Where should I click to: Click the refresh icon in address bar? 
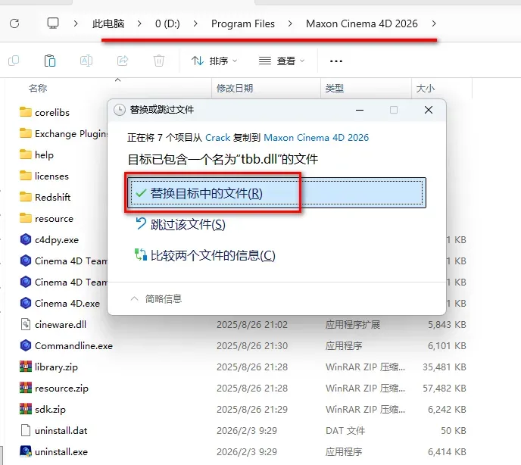14,23
